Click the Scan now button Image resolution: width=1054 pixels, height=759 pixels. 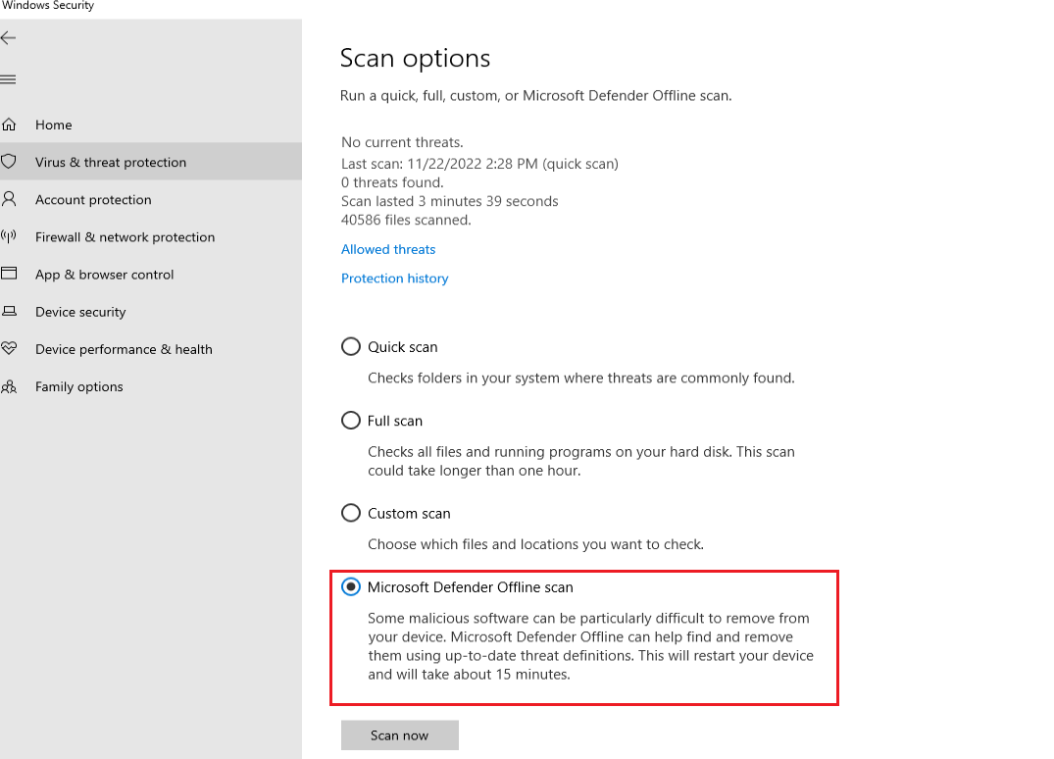(x=400, y=735)
